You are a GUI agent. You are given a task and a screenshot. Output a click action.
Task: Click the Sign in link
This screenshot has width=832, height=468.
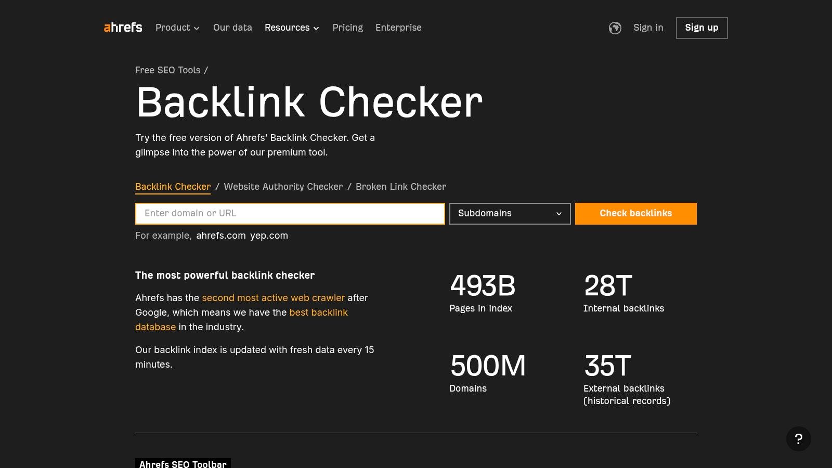pyautogui.click(x=648, y=28)
